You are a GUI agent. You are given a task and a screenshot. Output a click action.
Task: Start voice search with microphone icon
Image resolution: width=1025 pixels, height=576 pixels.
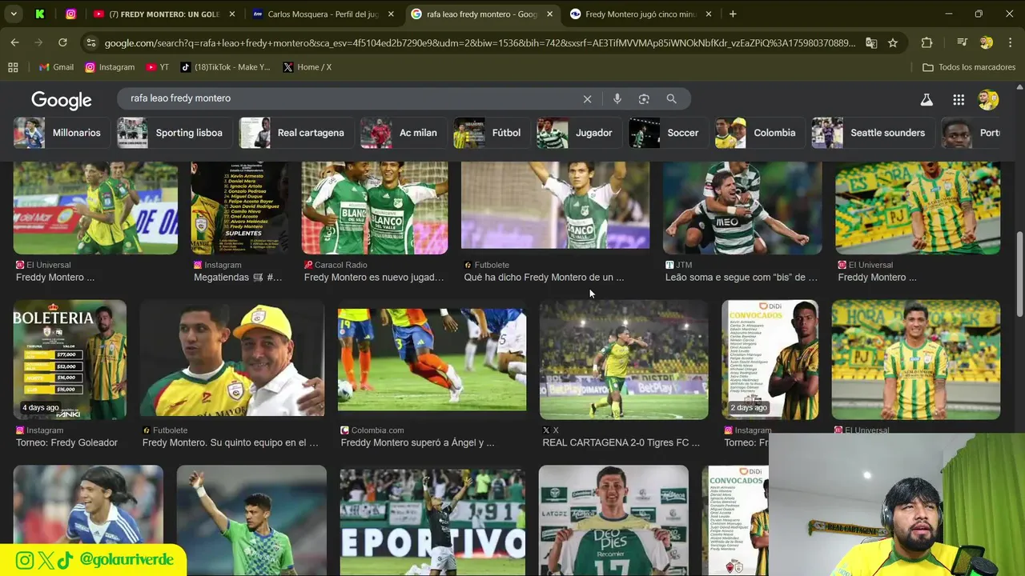point(617,99)
